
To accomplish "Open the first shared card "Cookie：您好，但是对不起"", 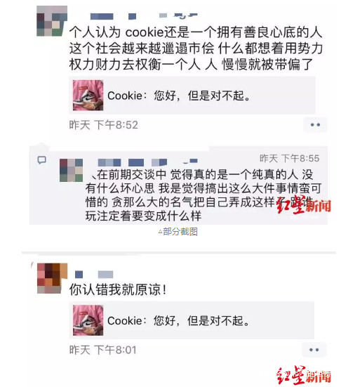I will coord(192,96).
